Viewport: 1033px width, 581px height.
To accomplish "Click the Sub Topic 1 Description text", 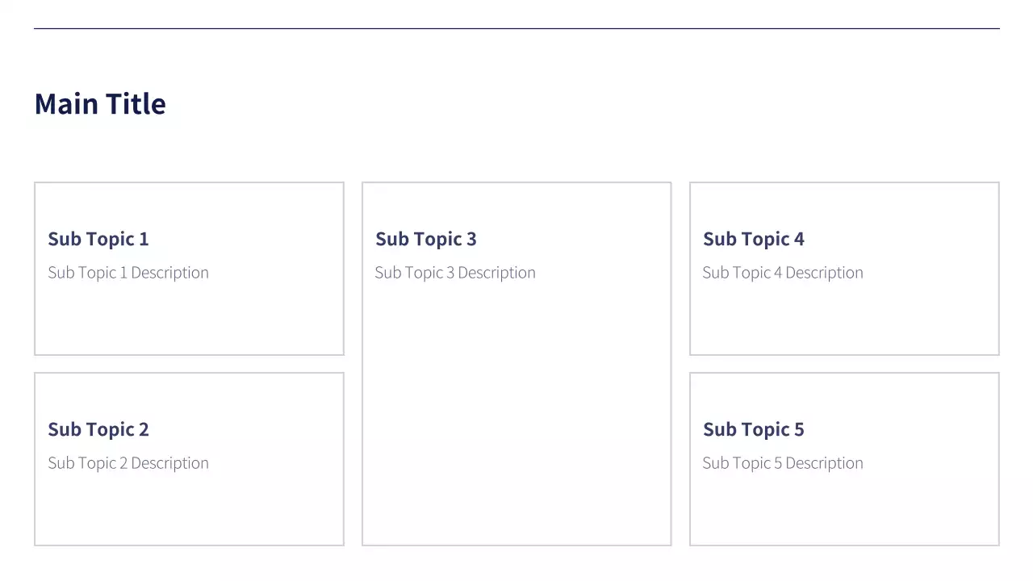I will pos(128,273).
